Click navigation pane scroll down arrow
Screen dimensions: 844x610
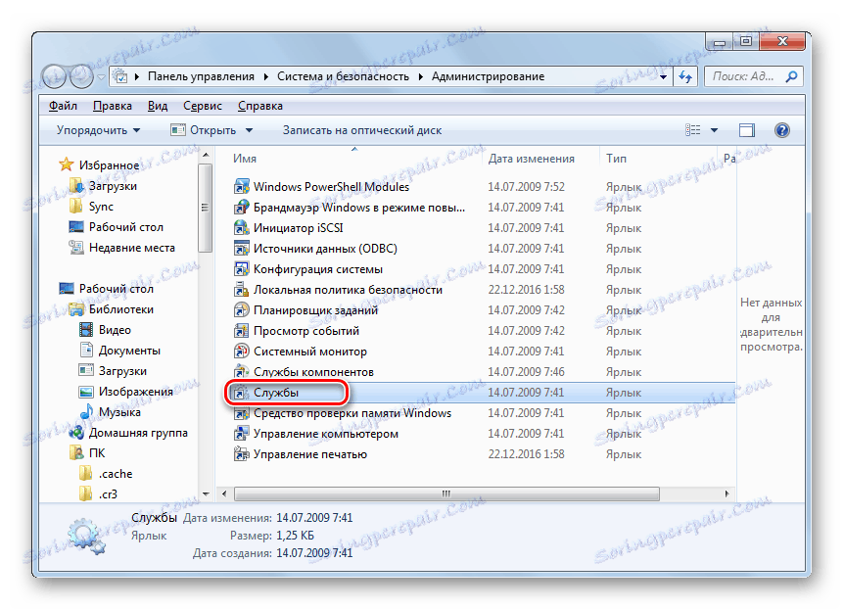click(206, 493)
